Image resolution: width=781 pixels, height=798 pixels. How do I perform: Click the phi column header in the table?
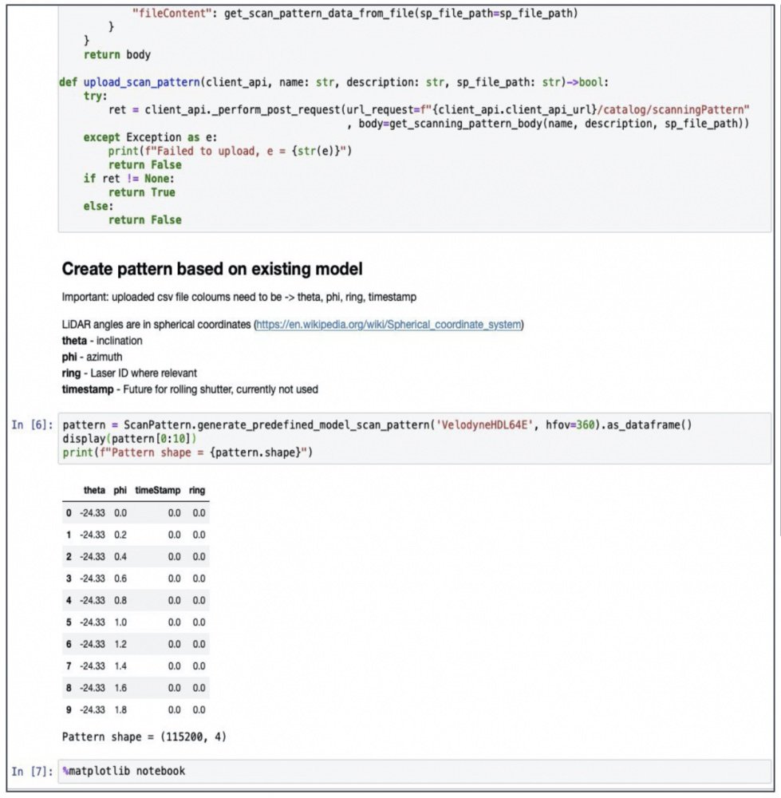pyautogui.click(x=120, y=490)
